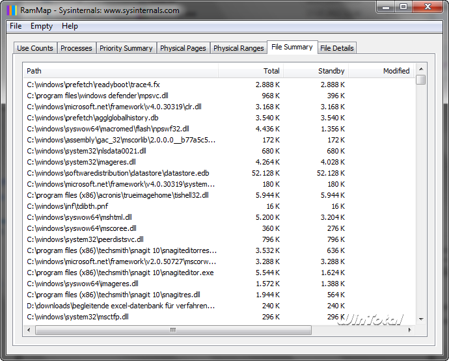Screen dimensions: 449x361
Task: Select the gac_32\mscorlib row
Action: [x=219, y=140]
